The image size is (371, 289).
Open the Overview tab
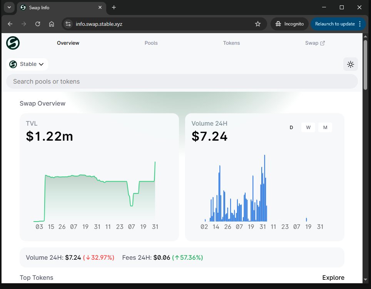68,43
